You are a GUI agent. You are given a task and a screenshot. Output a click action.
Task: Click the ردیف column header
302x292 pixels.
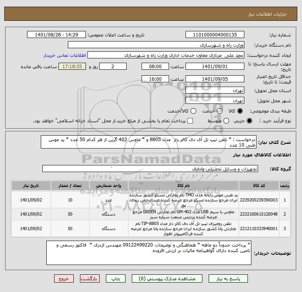285,185
